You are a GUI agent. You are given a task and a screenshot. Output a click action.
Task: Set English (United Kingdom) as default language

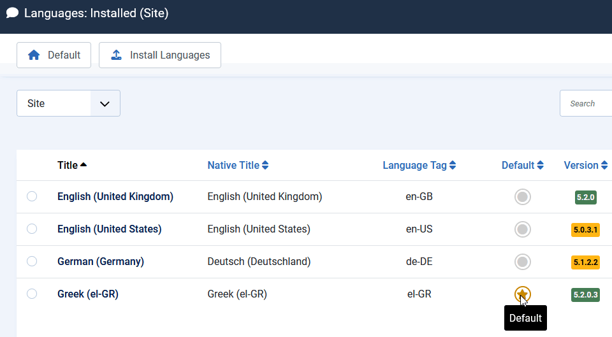[522, 197]
